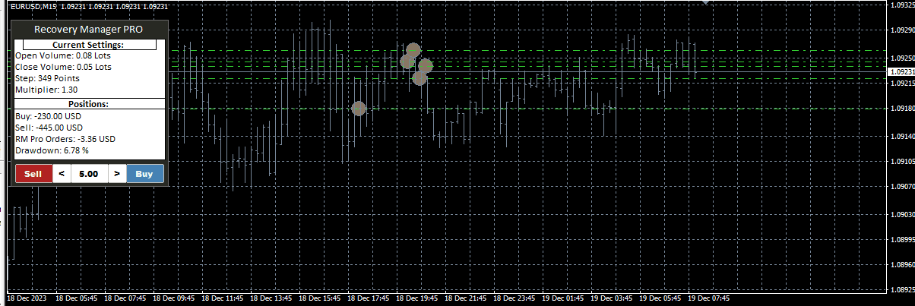Click the red Sell button
Image resolution: width=915 pixels, height=306 pixels.
coord(33,174)
